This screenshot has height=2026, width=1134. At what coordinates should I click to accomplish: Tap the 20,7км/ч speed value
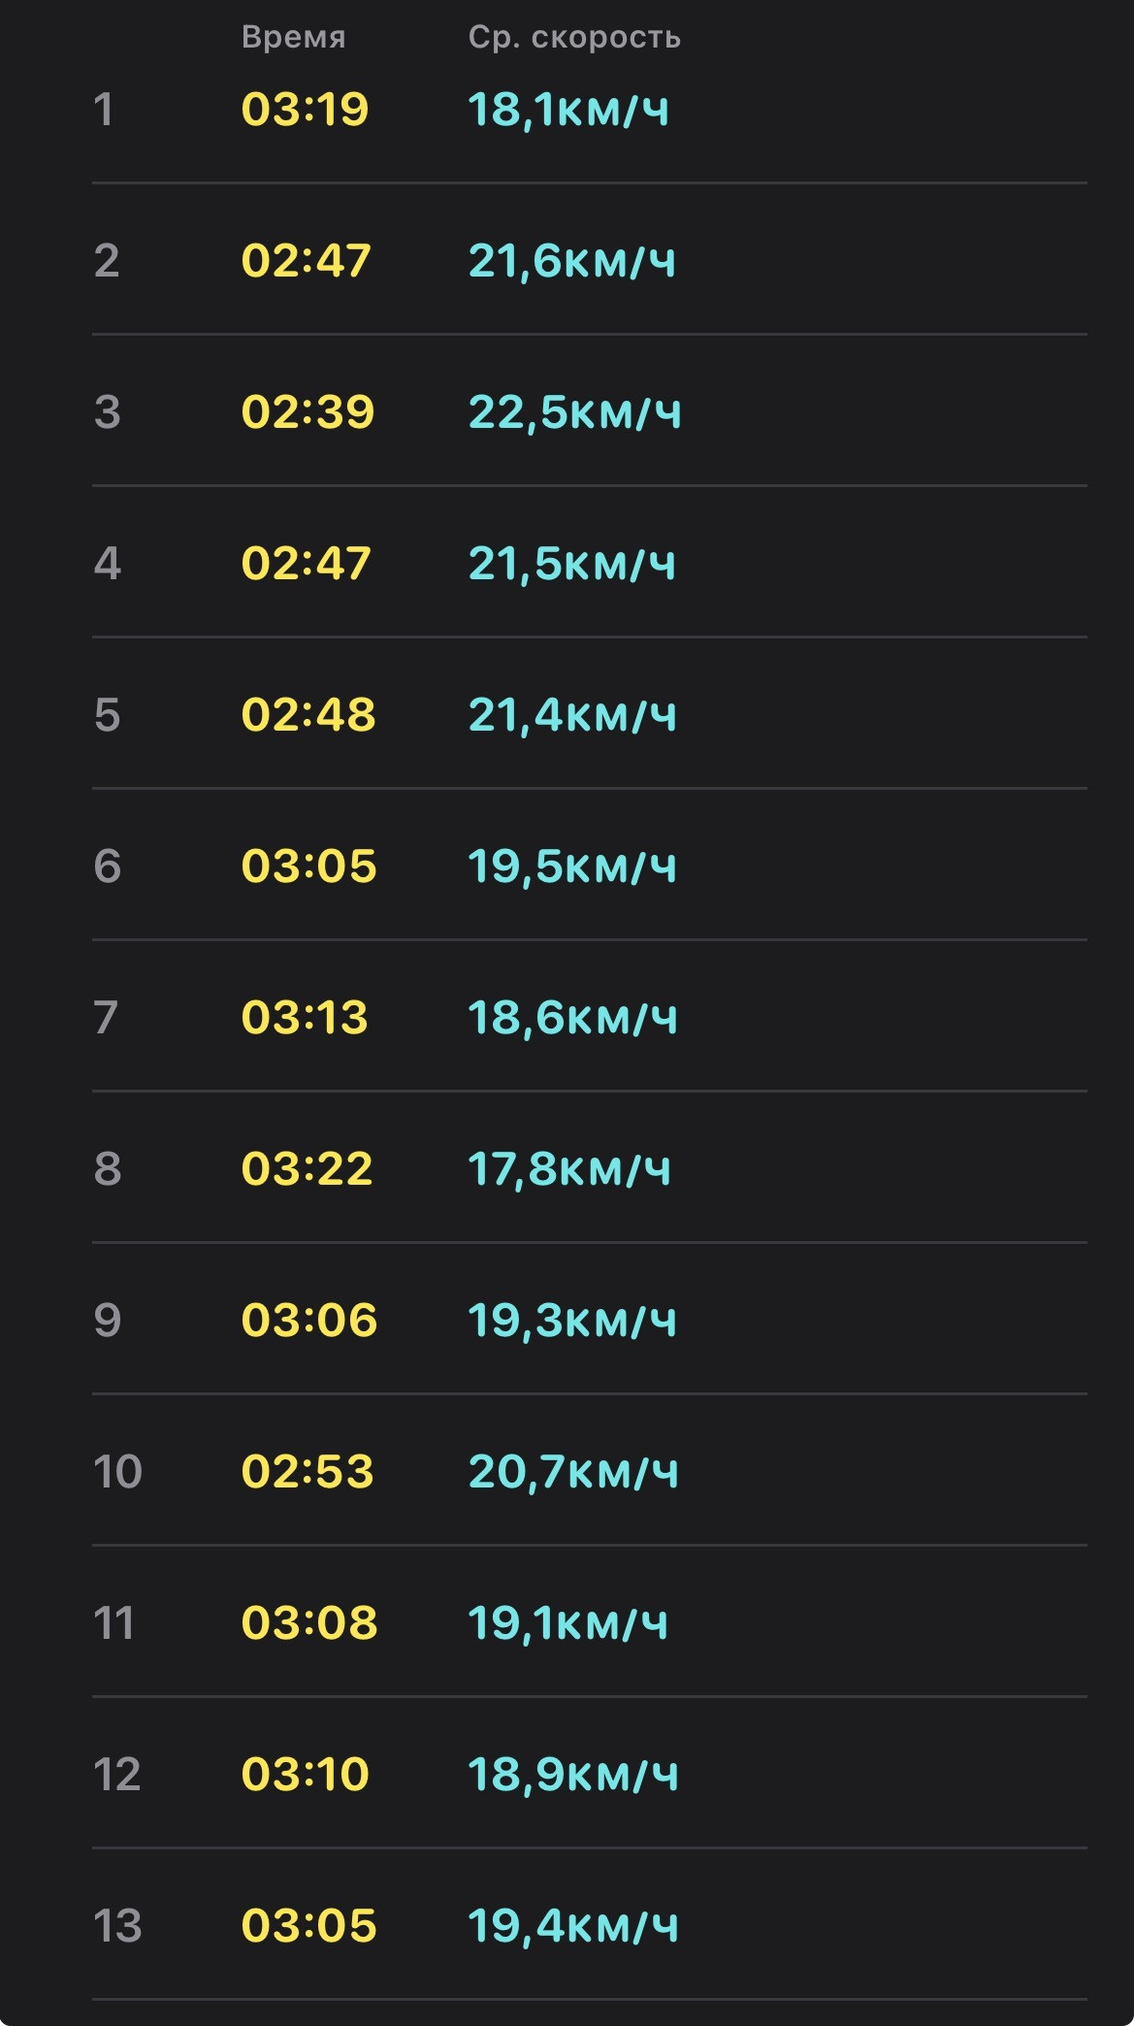tap(573, 1472)
